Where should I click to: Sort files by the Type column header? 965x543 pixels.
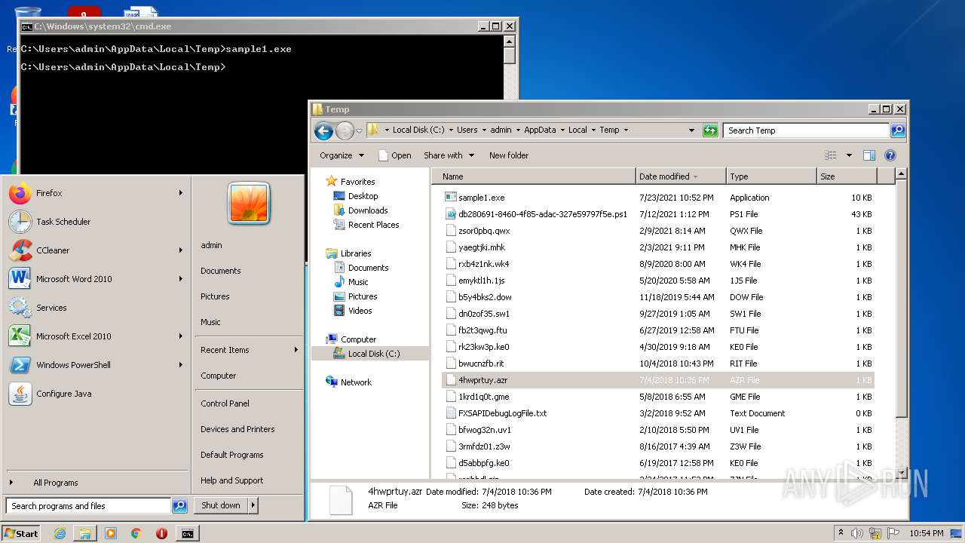click(770, 176)
